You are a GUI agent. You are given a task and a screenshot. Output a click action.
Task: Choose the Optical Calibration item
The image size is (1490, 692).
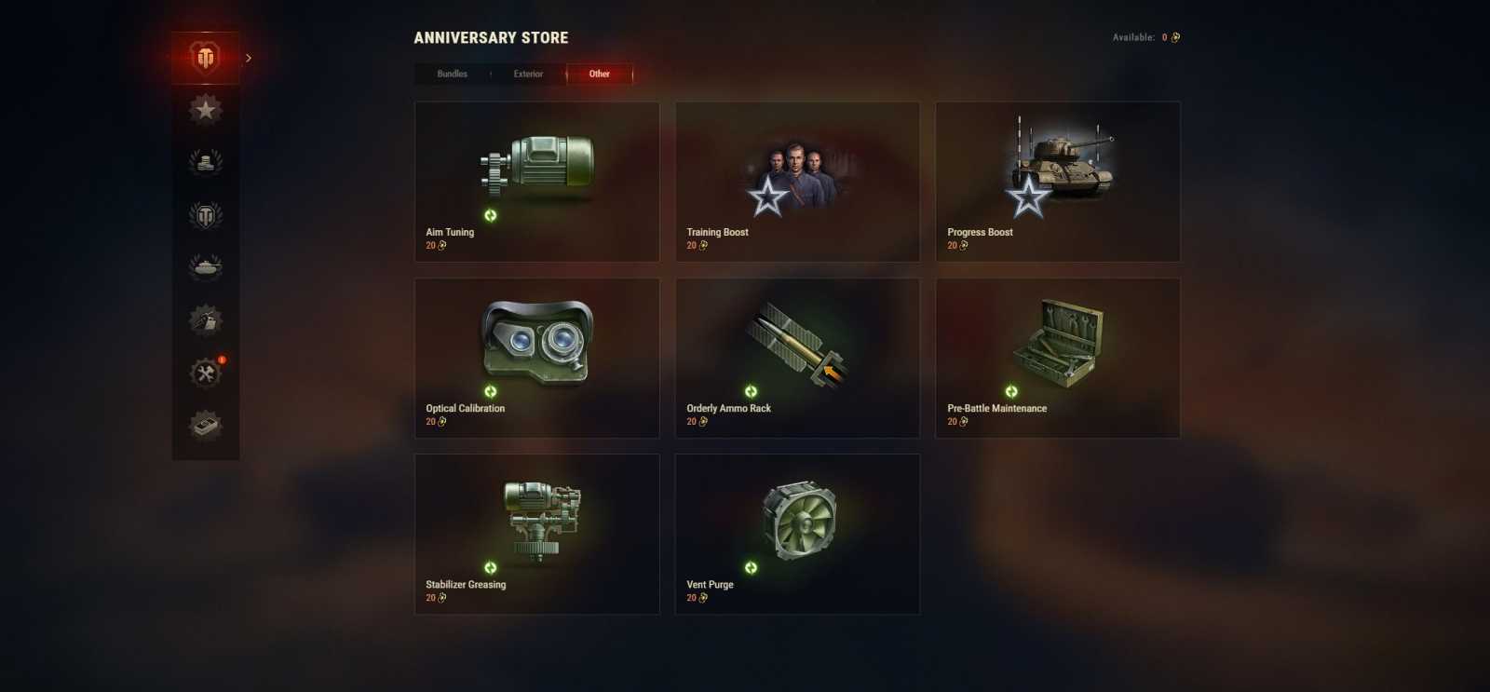(537, 358)
